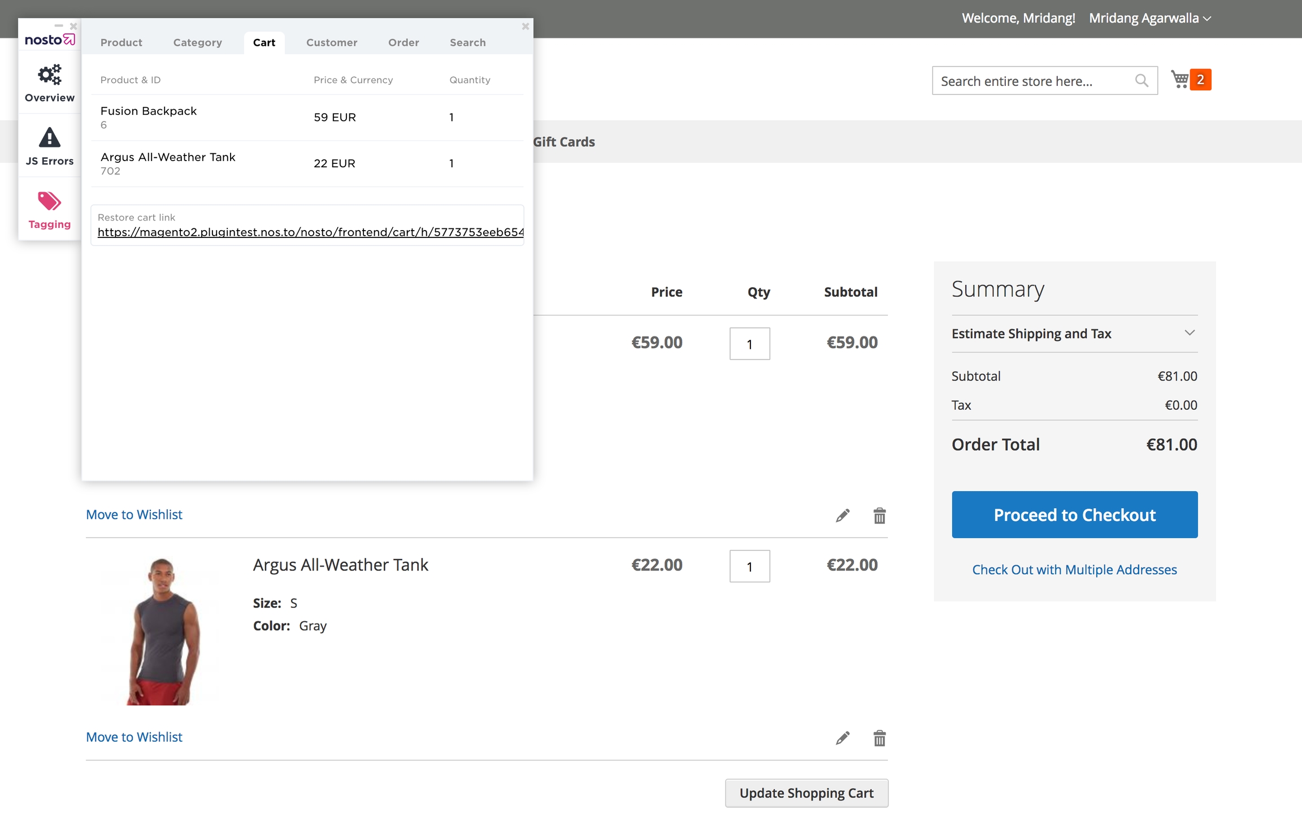
Task: Open the Order tab in debug panel
Action: pyautogui.click(x=403, y=42)
